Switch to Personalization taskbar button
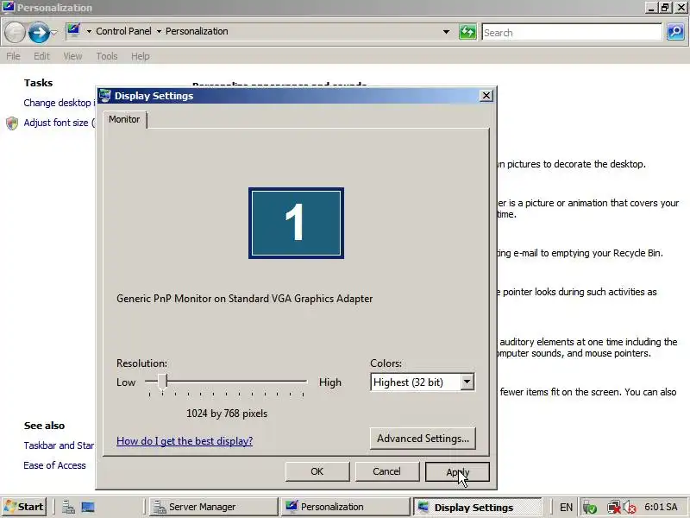 [346, 507]
